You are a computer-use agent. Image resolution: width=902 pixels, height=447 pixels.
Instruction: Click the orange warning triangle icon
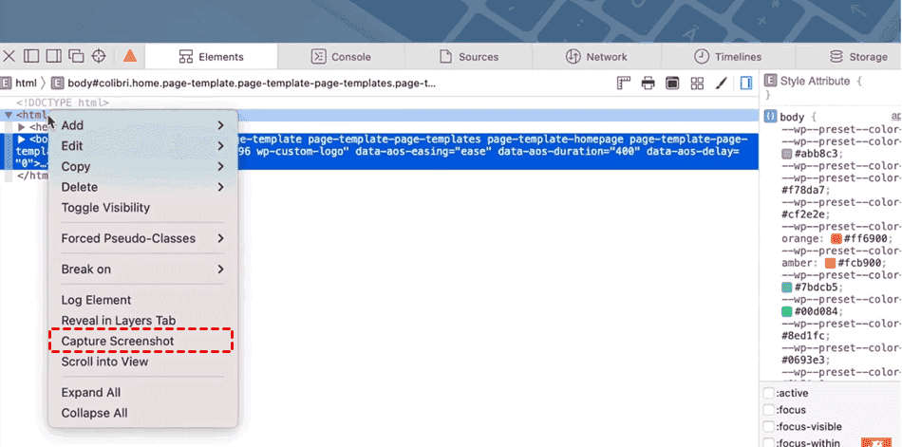[x=130, y=56]
